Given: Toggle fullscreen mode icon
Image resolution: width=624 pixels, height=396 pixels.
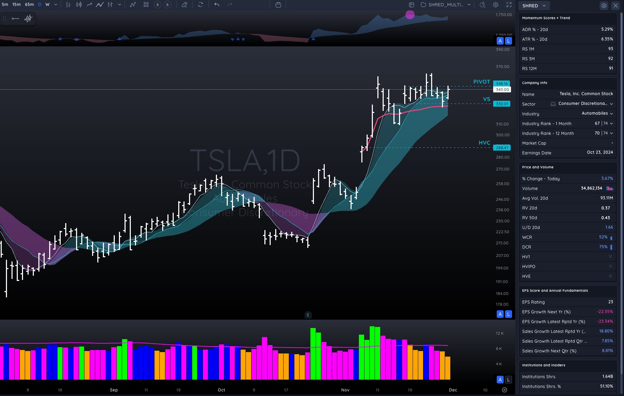Looking at the screenshot, I should (509, 5).
